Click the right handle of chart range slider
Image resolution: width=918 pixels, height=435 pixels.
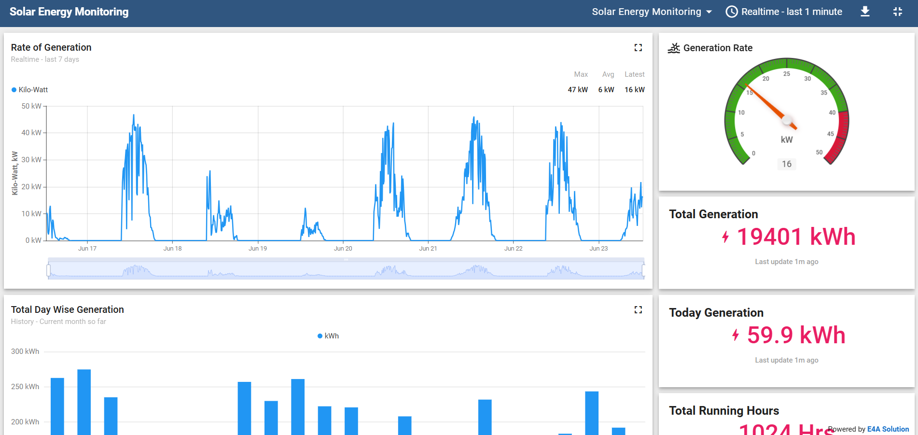click(x=643, y=270)
